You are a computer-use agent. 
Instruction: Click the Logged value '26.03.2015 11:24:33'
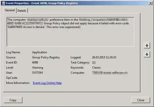pyautogui.click(x=104, y=57)
